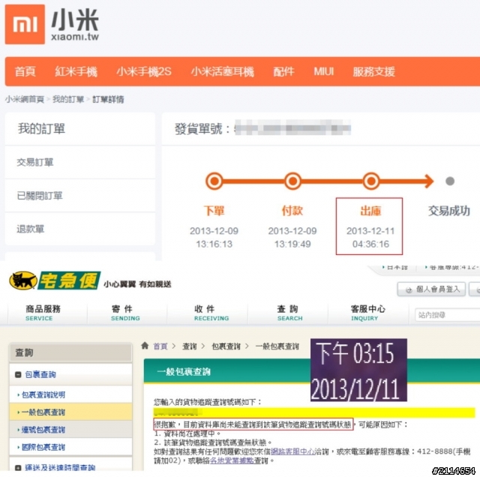Screen dimensions: 480x477
Task: Click the 站內搜尋 search field
Action: (x=447, y=315)
